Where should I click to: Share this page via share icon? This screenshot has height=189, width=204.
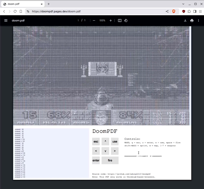tap(167, 11)
